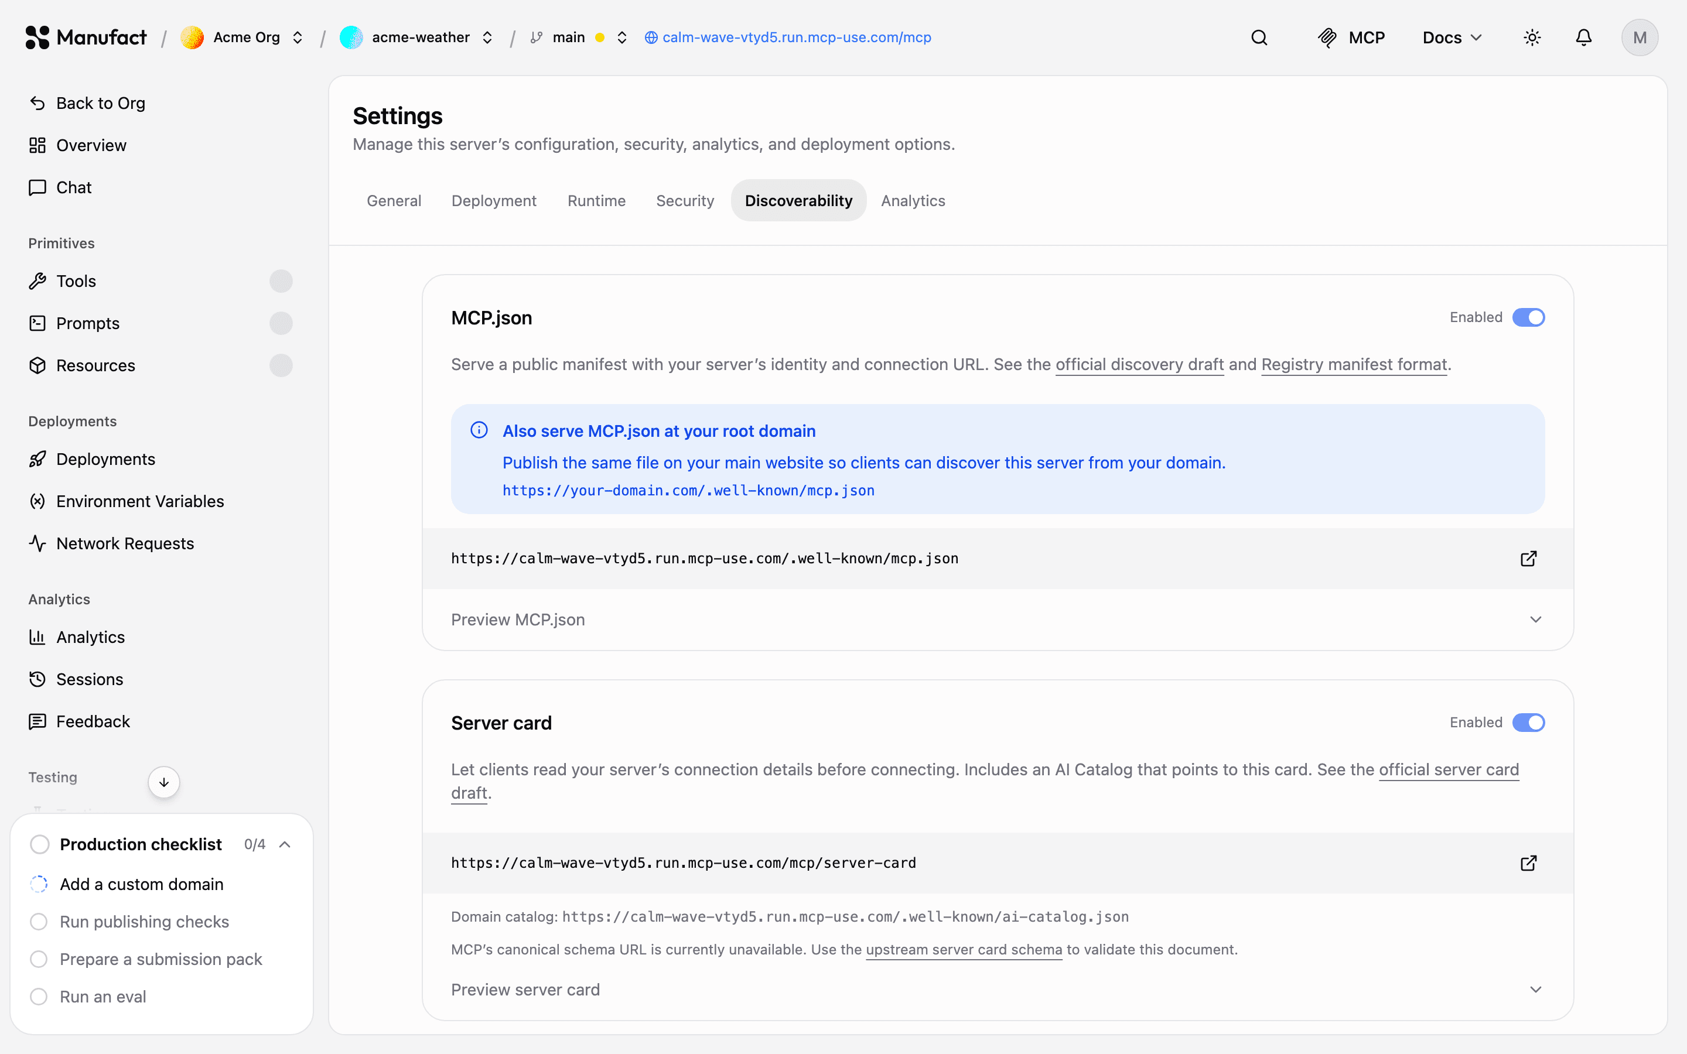Click the Deployments rocket icon
Screen dimensions: 1687x1054
click(x=37, y=460)
